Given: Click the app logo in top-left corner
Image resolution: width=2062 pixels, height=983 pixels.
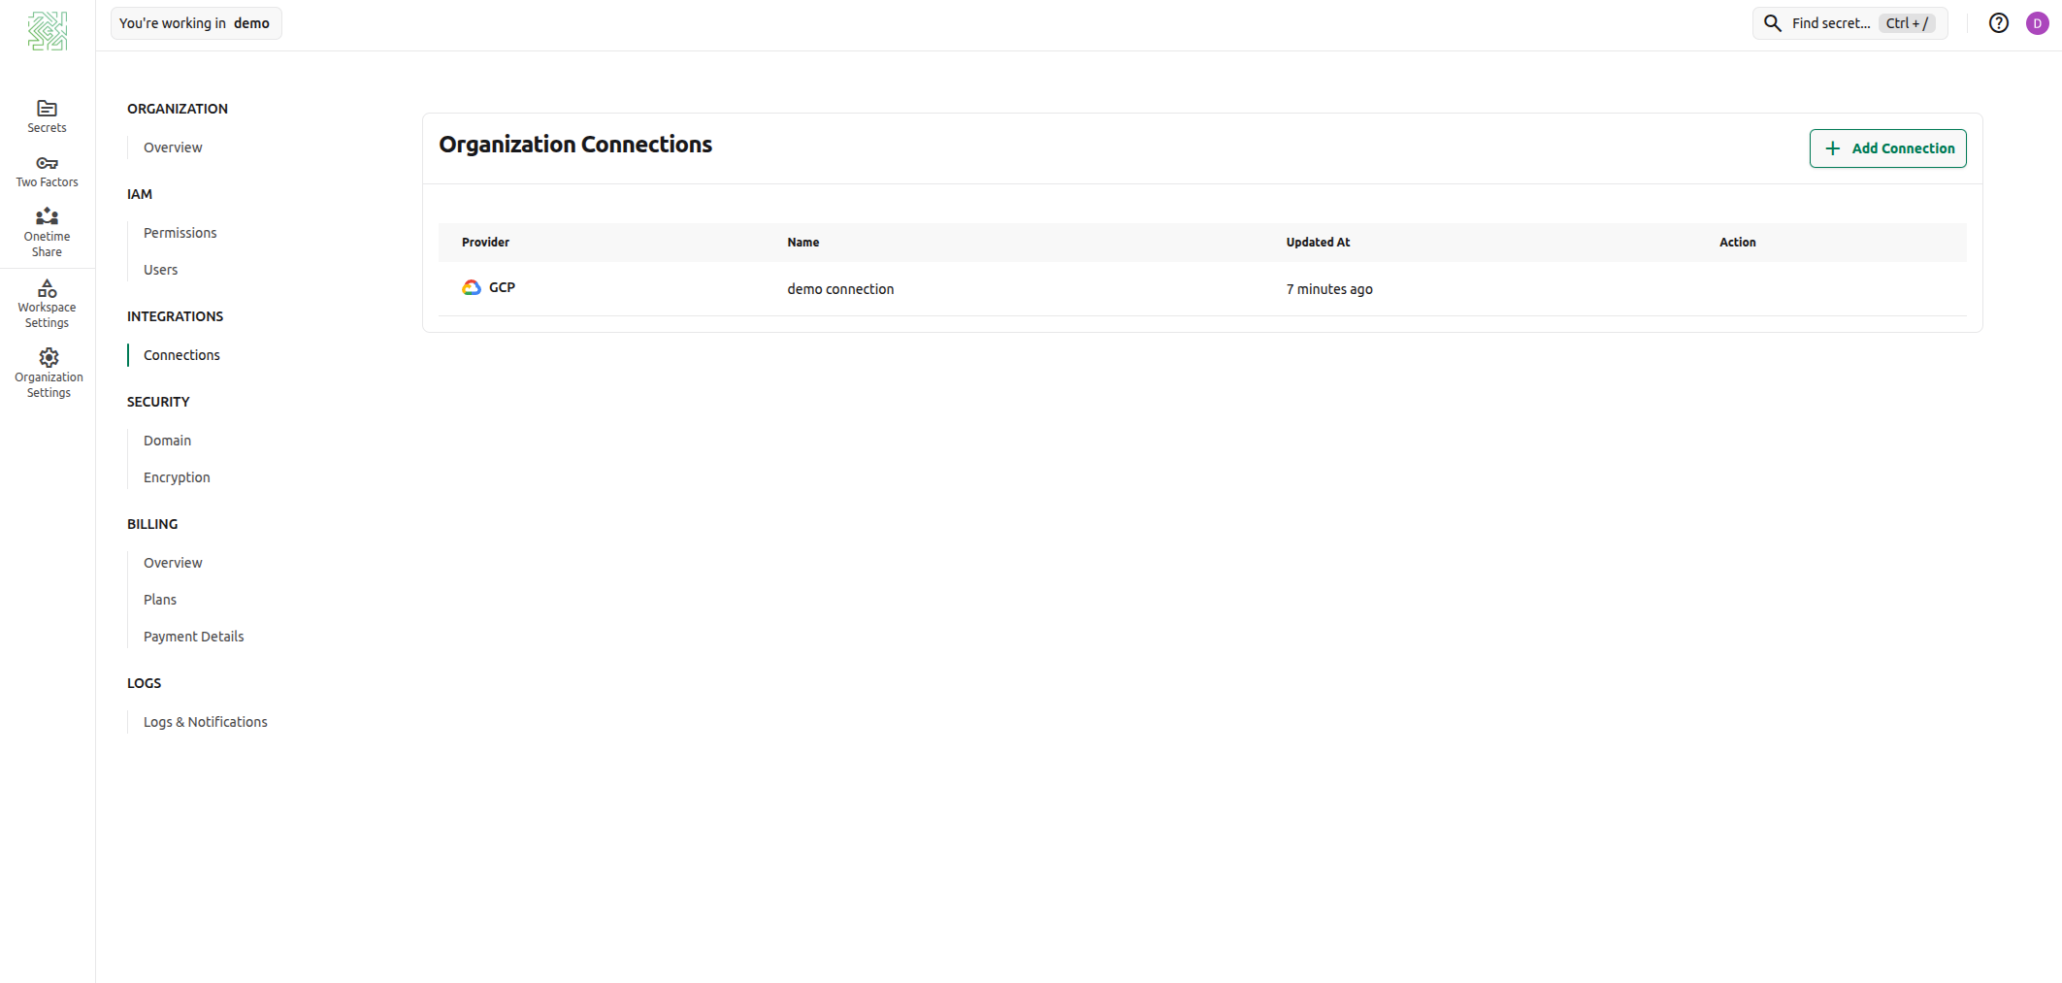Looking at the screenshot, I should click(47, 31).
